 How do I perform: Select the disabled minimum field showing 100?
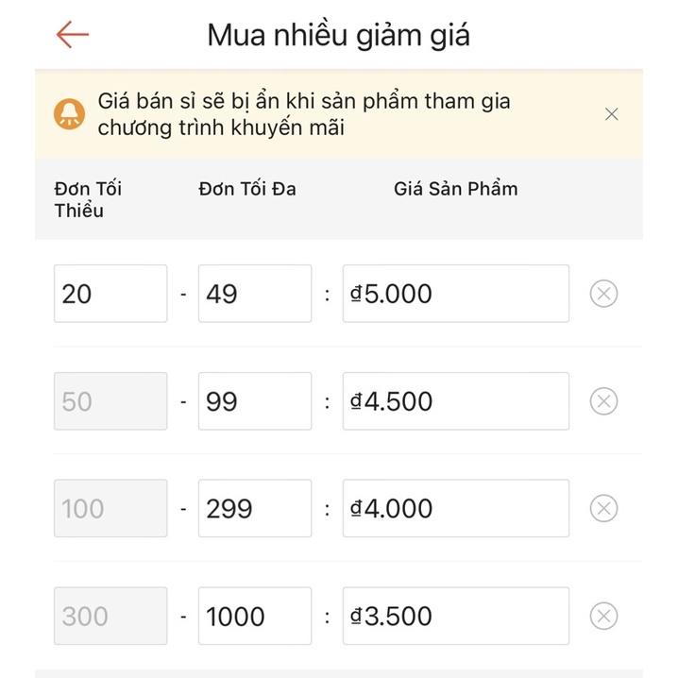click(x=110, y=508)
